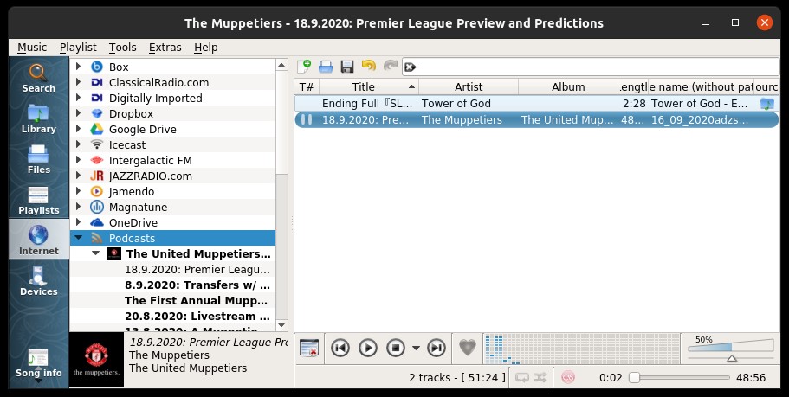
Task: Select episode 8.9.2020: Transfers w/
Action: pos(197,285)
